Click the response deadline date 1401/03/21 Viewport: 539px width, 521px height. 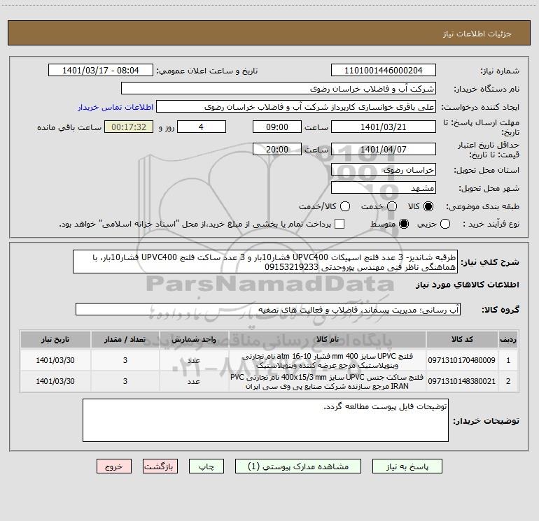384,127
